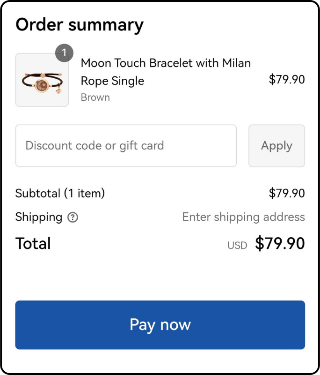
Task: Click the USD currency indicator
Action: 237,245
